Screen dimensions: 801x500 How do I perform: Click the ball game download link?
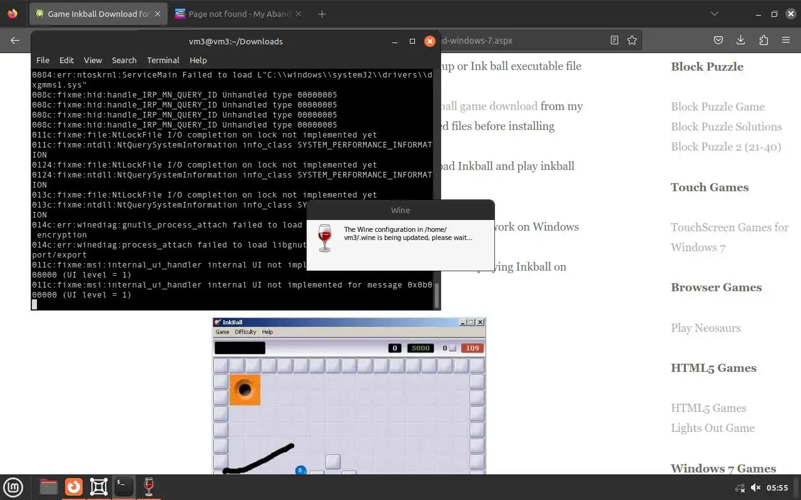point(489,106)
